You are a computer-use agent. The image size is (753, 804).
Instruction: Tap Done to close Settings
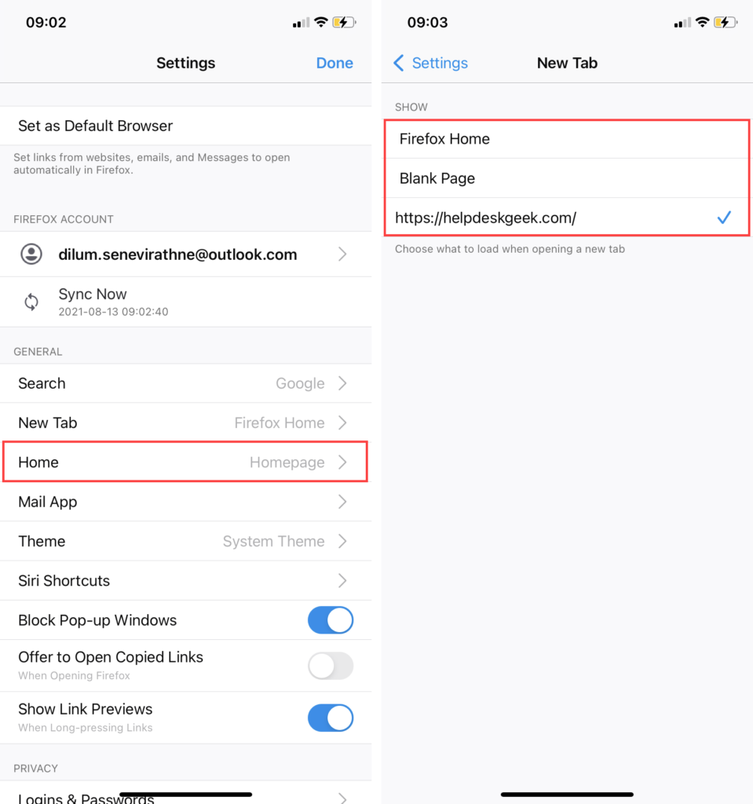[x=334, y=63]
